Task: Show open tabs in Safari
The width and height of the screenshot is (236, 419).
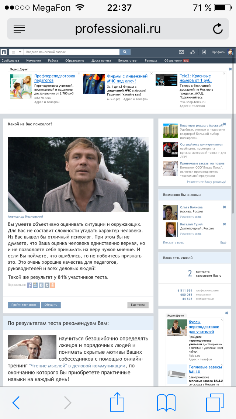Action: [215, 402]
